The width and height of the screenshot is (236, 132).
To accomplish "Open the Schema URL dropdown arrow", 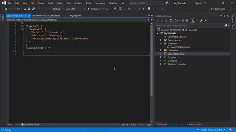I will tap(149, 20).
